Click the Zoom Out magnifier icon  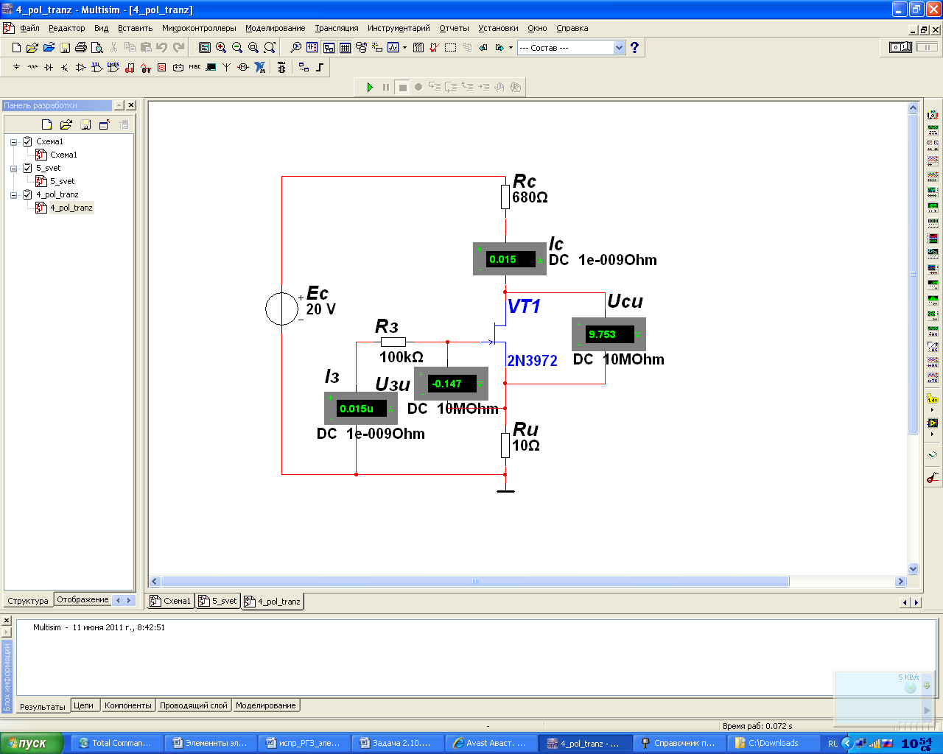pyautogui.click(x=237, y=47)
